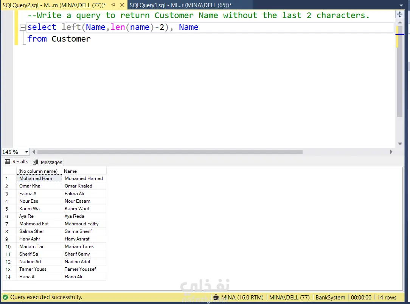
Task: Click the 'BankSystem' database status entry
Action: 330,298
